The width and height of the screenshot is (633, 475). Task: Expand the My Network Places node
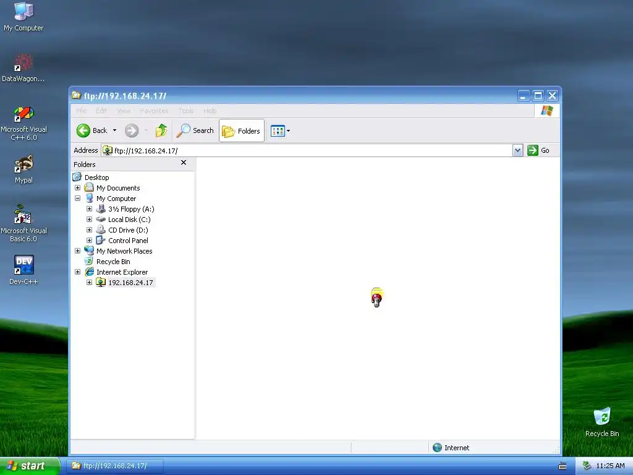point(77,251)
